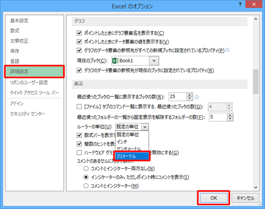Viewport: 265px width, 209px height.
Task: Click the help question mark icon
Action: pos(240,4)
